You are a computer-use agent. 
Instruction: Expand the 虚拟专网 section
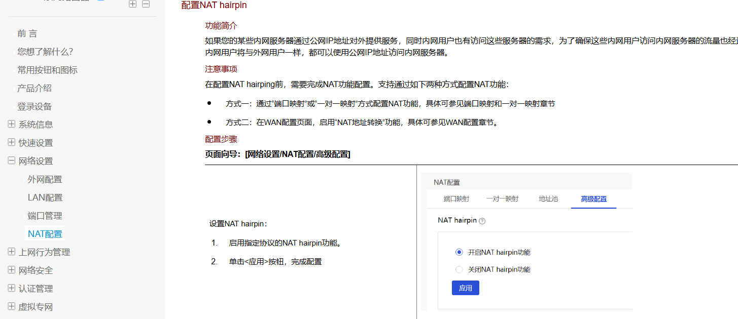point(12,306)
